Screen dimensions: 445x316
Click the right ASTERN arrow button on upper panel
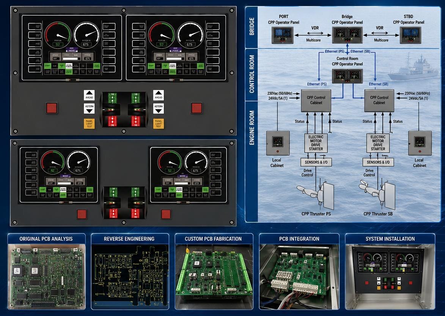tap(158, 109)
